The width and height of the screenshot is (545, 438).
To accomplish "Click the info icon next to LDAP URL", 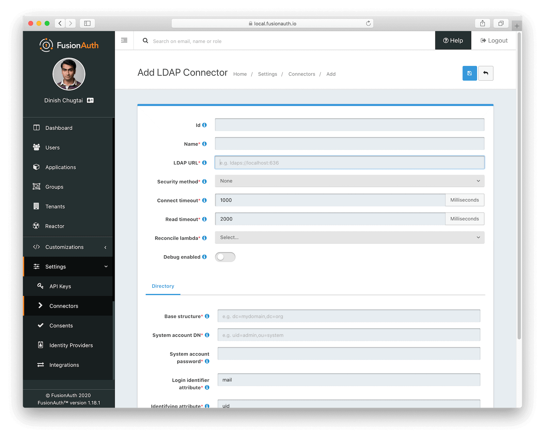I will [204, 163].
